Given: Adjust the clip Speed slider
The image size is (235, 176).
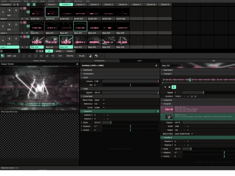Looking at the screenshot, I should coord(208,92).
